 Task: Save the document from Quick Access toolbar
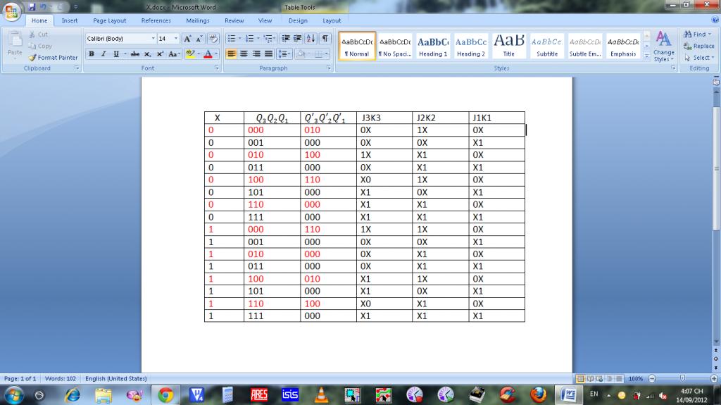[32, 7]
